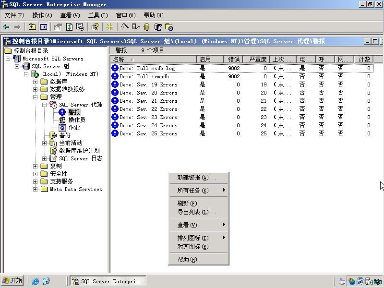Click the Refresh toolbar icon
Screen dimensions: 384x288
click(70, 27)
